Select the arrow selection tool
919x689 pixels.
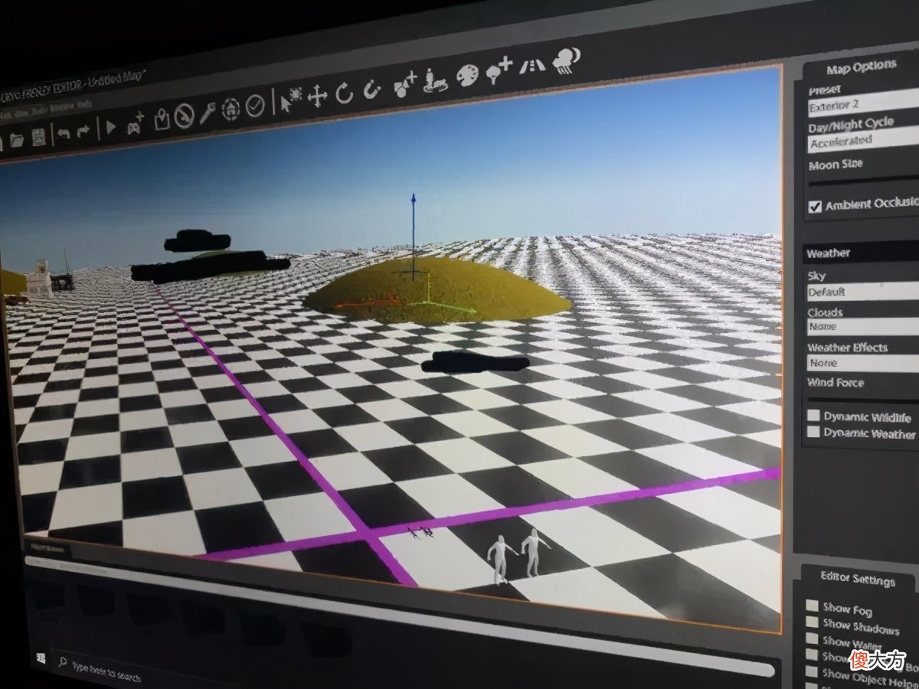coord(292,100)
